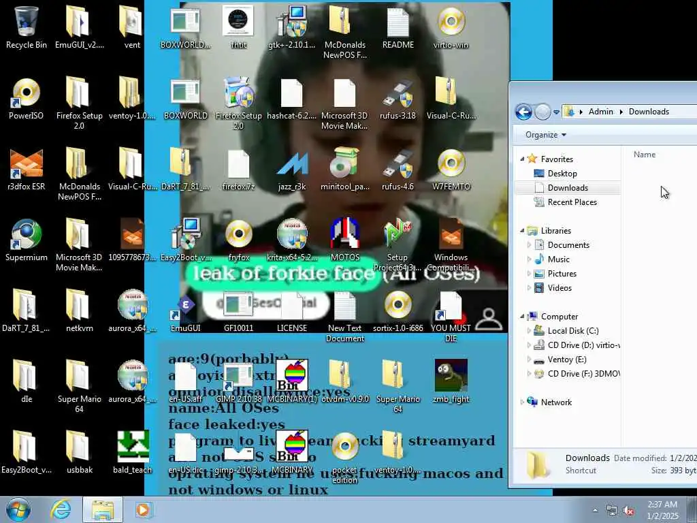697x523 pixels.
Task: Launch Internet Explorer from the taskbar
Action: pyautogui.click(x=61, y=509)
